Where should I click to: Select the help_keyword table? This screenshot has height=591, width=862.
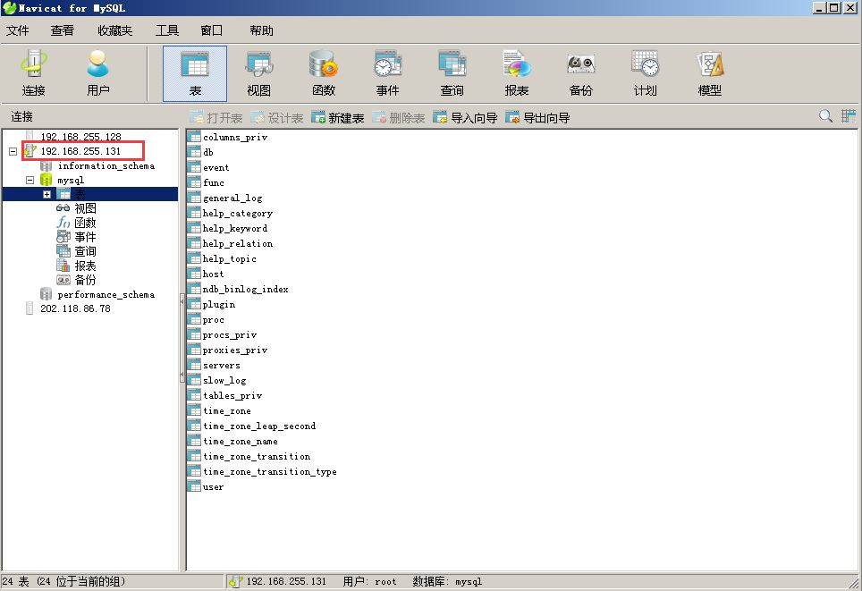[234, 229]
